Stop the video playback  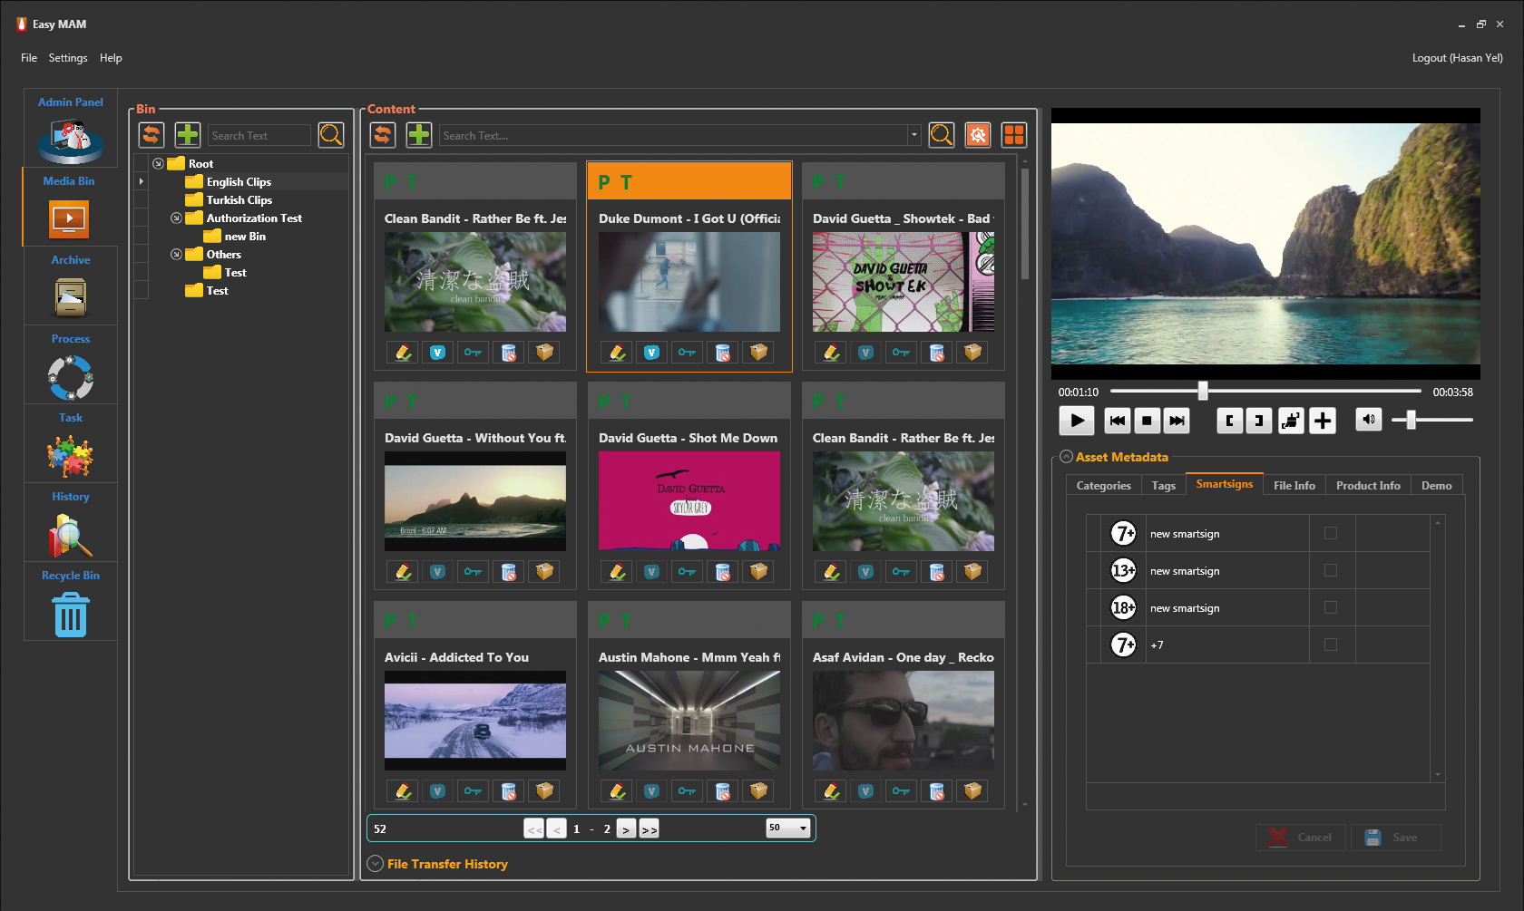[x=1147, y=421]
